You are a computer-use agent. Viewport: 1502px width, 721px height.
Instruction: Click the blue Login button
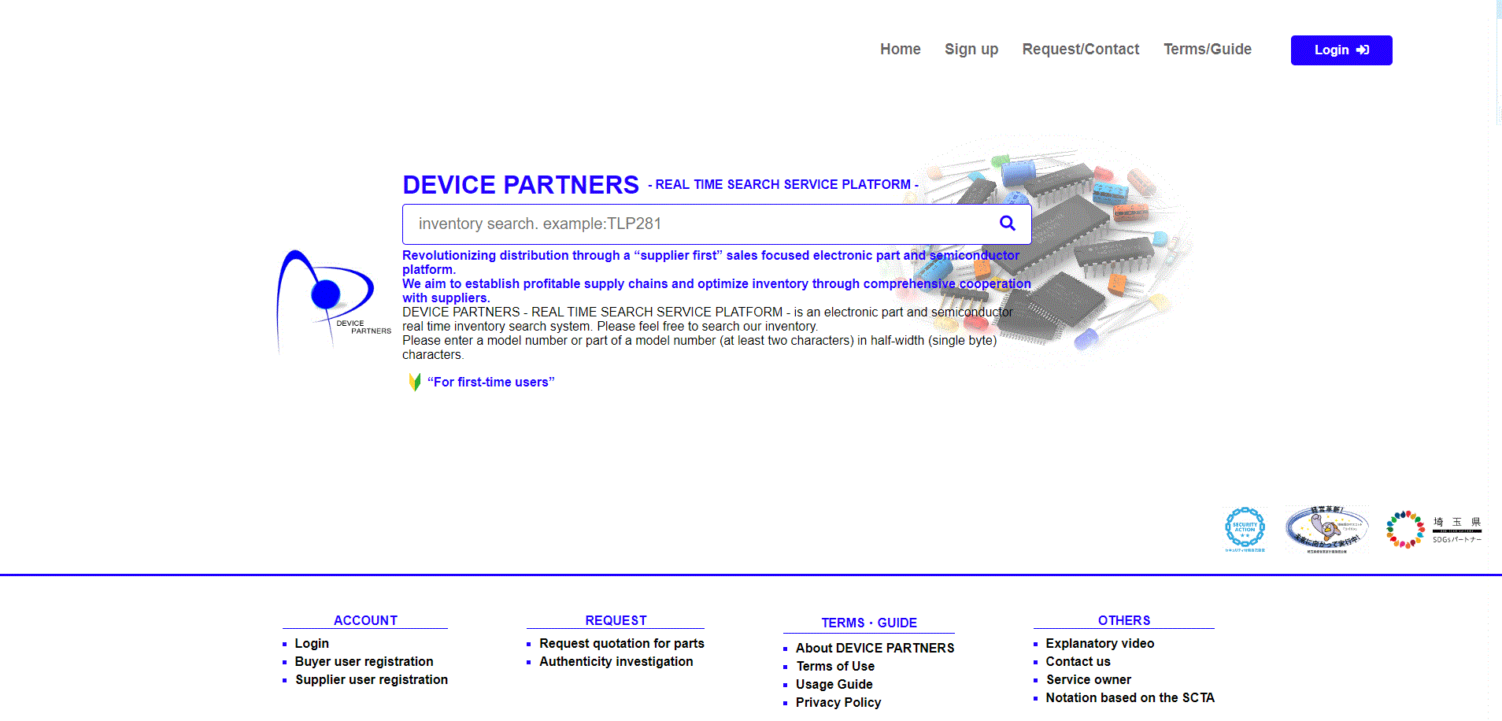pyautogui.click(x=1341, y=50)
